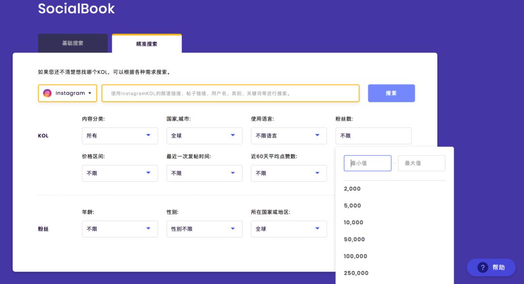Pick 100,000 follower option

[356, 256]
